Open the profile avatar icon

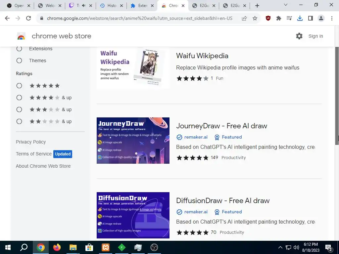click(321, 19)
